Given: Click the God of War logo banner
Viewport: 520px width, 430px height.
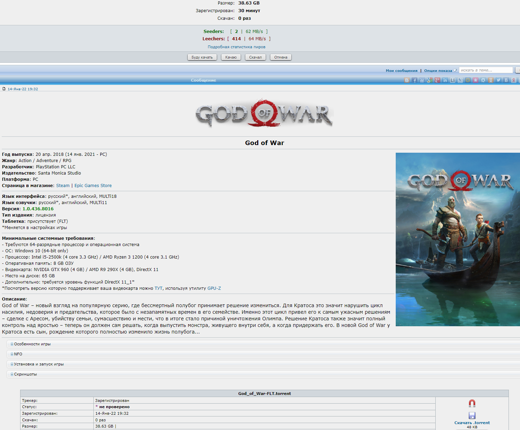Looking at the screenshot, I should pyautogui.click(x=265, y=113).
